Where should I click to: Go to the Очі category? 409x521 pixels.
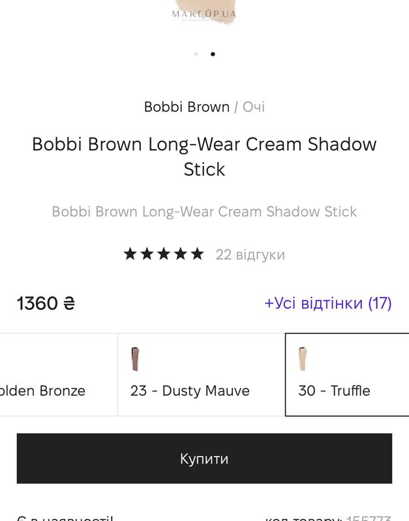pyautogui.click(x=254, y=107)
